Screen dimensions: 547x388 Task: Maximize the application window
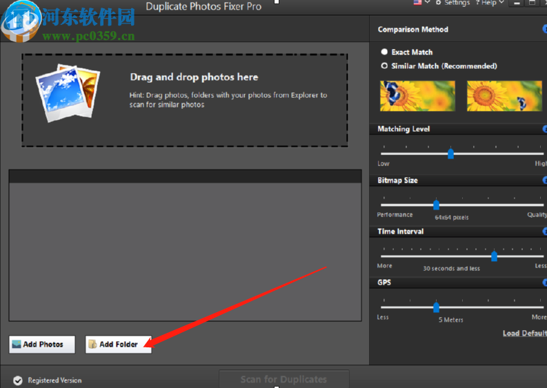click(532, 3)
